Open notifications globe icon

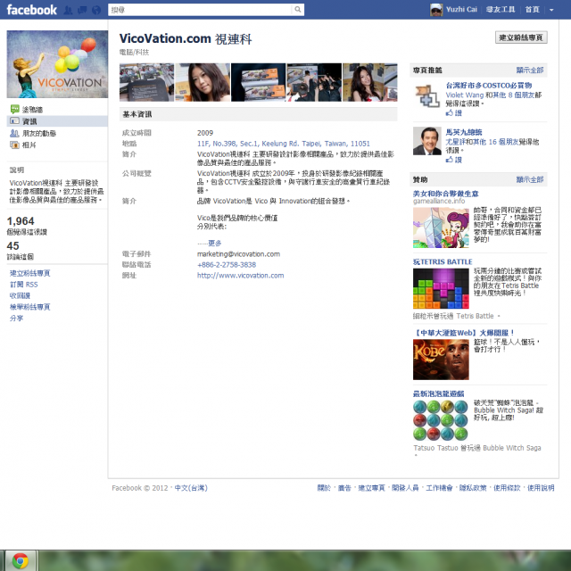pos(96,10)
